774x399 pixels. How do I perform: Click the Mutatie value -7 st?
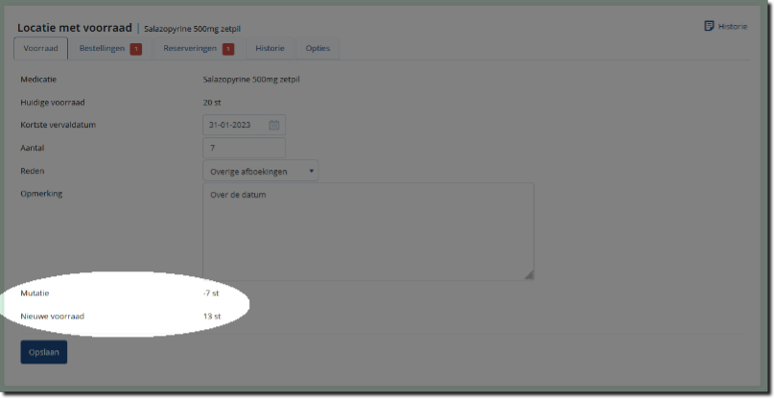211,293
